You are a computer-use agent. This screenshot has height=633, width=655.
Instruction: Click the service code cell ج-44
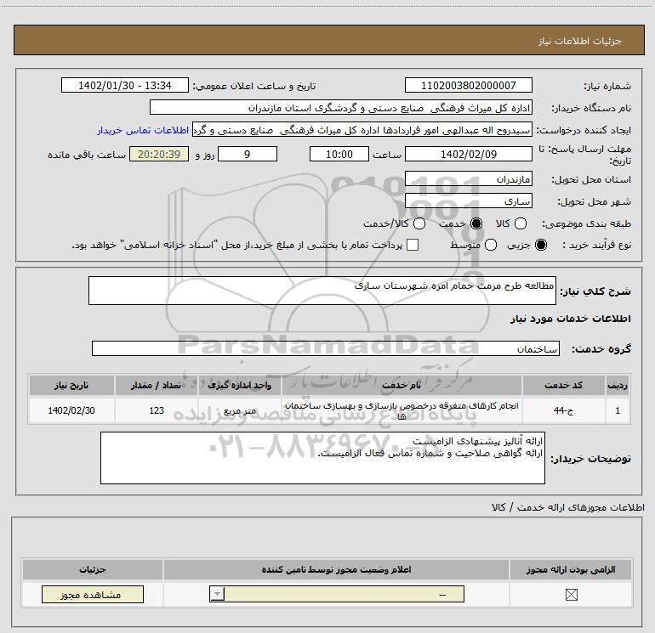[x=563, y=410]
